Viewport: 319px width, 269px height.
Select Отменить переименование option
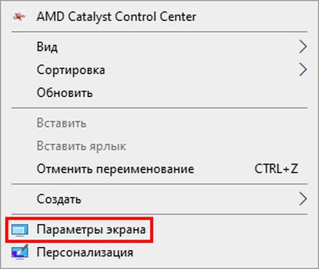pyautogui.click(x=115, y=169)
